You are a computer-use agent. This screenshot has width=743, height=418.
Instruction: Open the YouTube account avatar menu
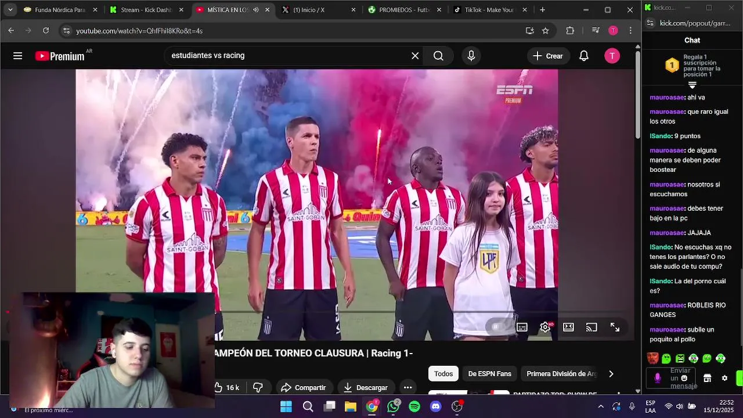click(612, 56)
